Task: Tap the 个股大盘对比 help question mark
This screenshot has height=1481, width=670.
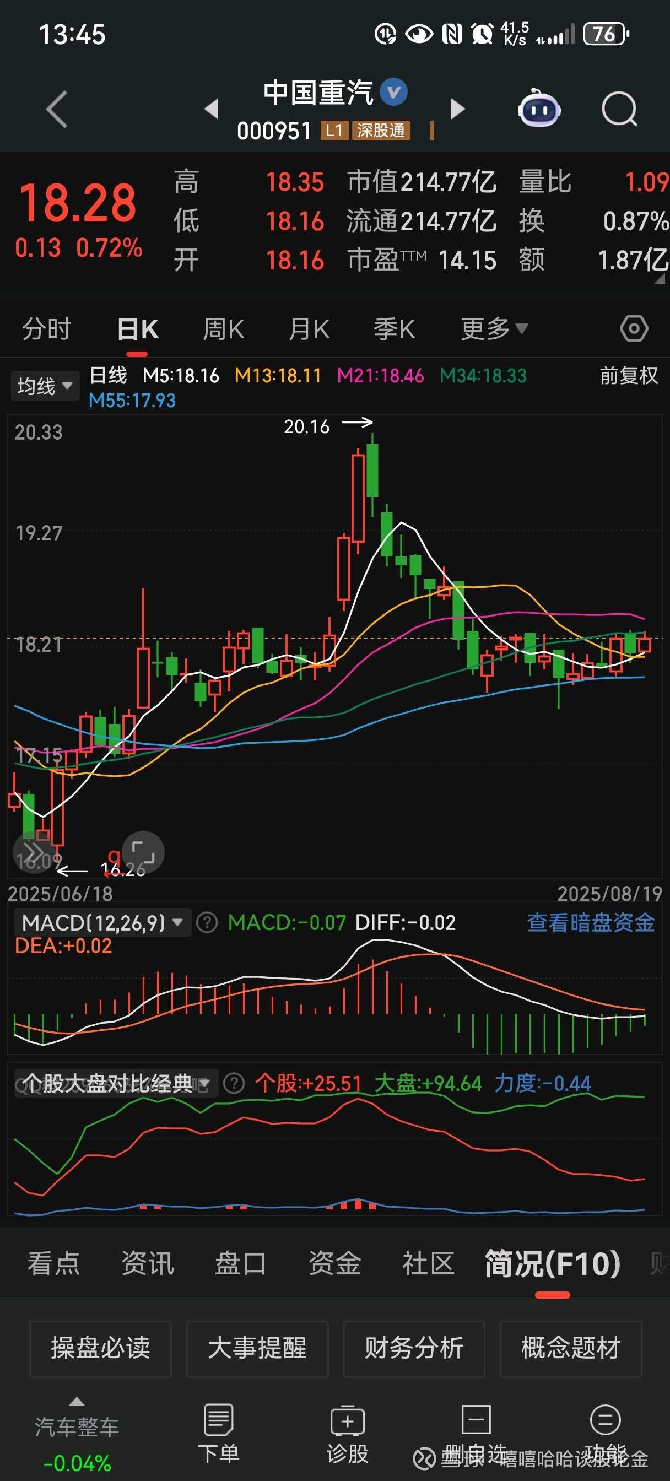Action: (234, 1083)
